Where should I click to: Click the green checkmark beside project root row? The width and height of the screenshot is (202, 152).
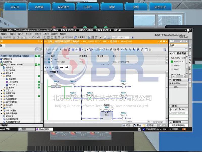[36, 56]
